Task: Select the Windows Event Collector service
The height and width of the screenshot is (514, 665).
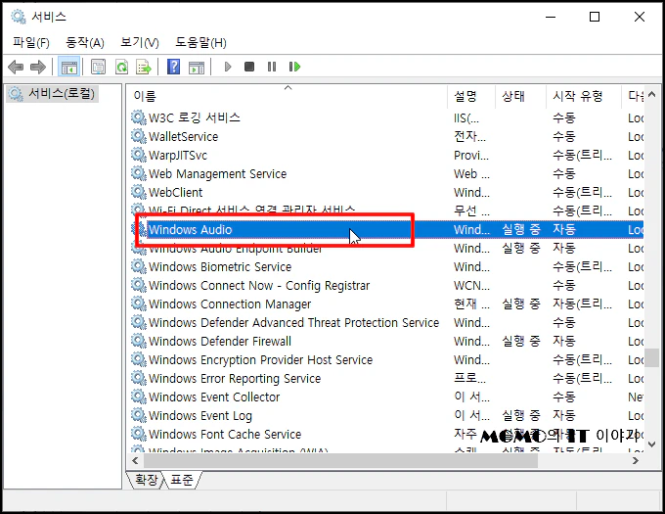Action: 386,397
